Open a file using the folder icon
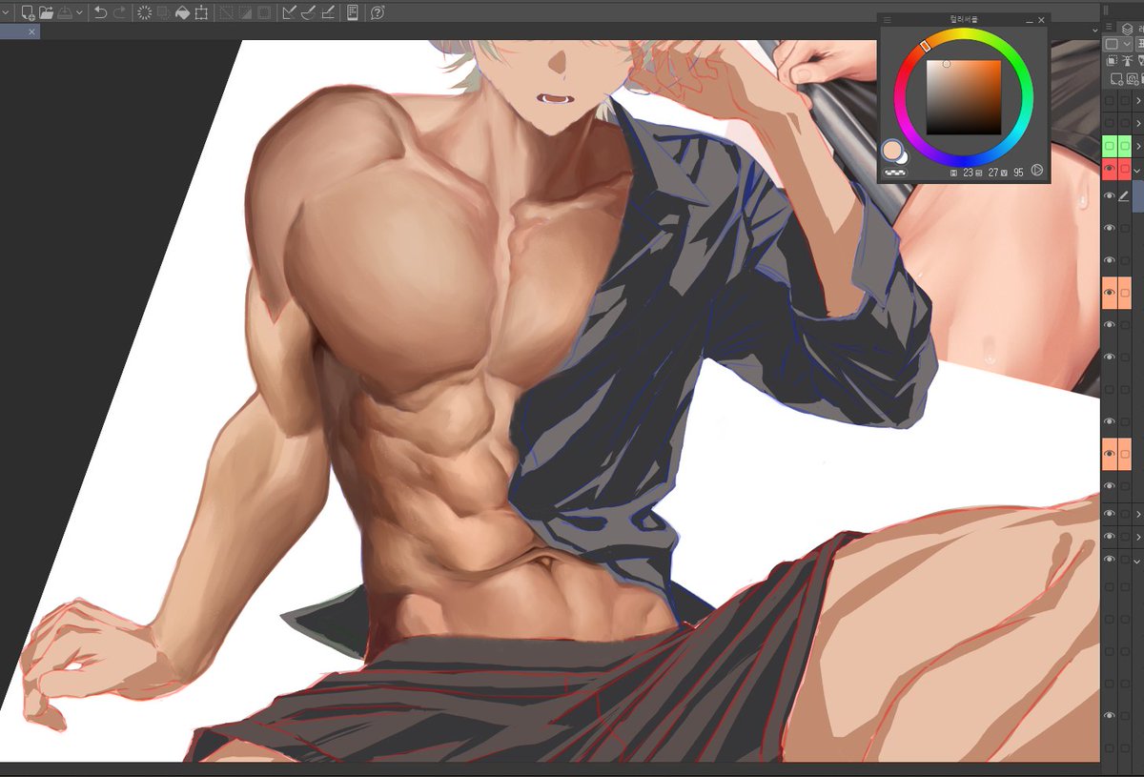1144x777 pixels. pos(46,12)
